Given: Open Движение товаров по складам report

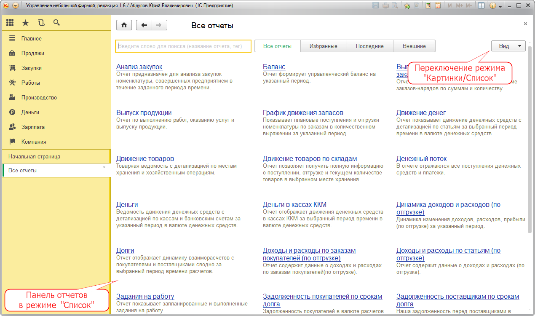Looking at the screenshot, I should click(x=310, y=158).
